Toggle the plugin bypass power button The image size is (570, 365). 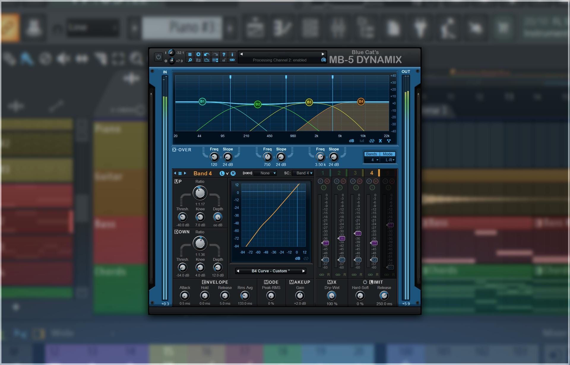tap(158, 57)
